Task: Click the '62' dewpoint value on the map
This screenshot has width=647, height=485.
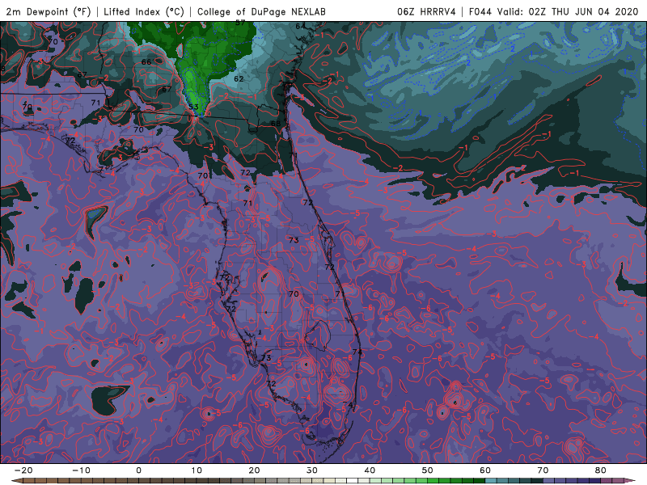Action: coord(239,78)
